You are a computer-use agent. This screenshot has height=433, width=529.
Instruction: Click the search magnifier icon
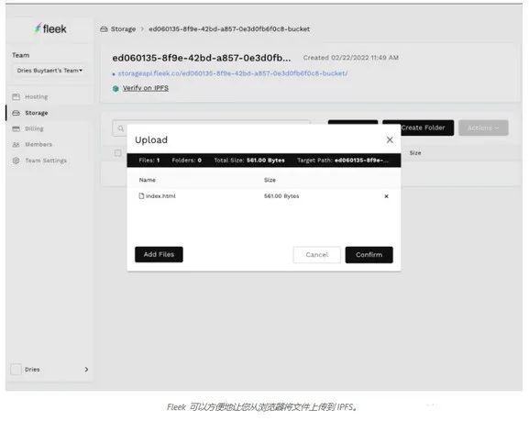click(121, 128)
